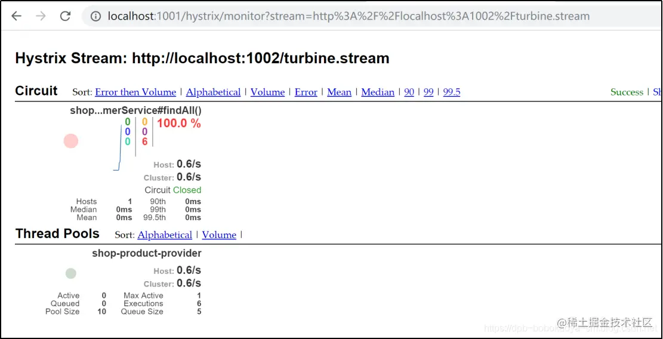Select the shop...merService#findAll() circuit title

coord(135,111)
